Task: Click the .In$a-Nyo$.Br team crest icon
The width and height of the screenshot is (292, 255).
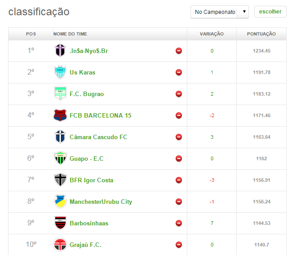Action: (x=60, y=51)
